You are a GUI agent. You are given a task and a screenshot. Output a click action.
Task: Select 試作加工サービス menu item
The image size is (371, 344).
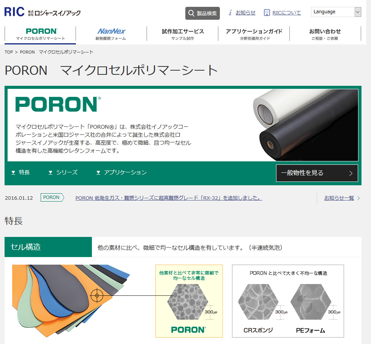183,34
